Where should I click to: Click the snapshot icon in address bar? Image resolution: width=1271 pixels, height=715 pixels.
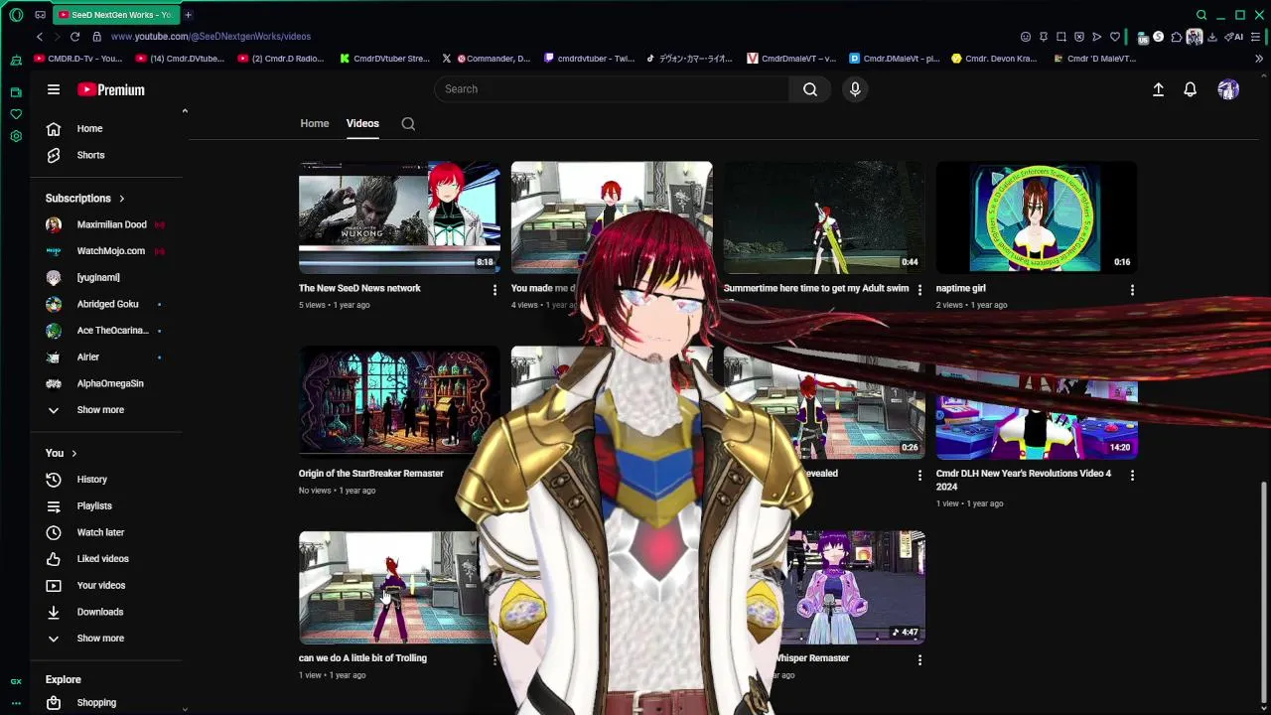(x=1061, y=37)
